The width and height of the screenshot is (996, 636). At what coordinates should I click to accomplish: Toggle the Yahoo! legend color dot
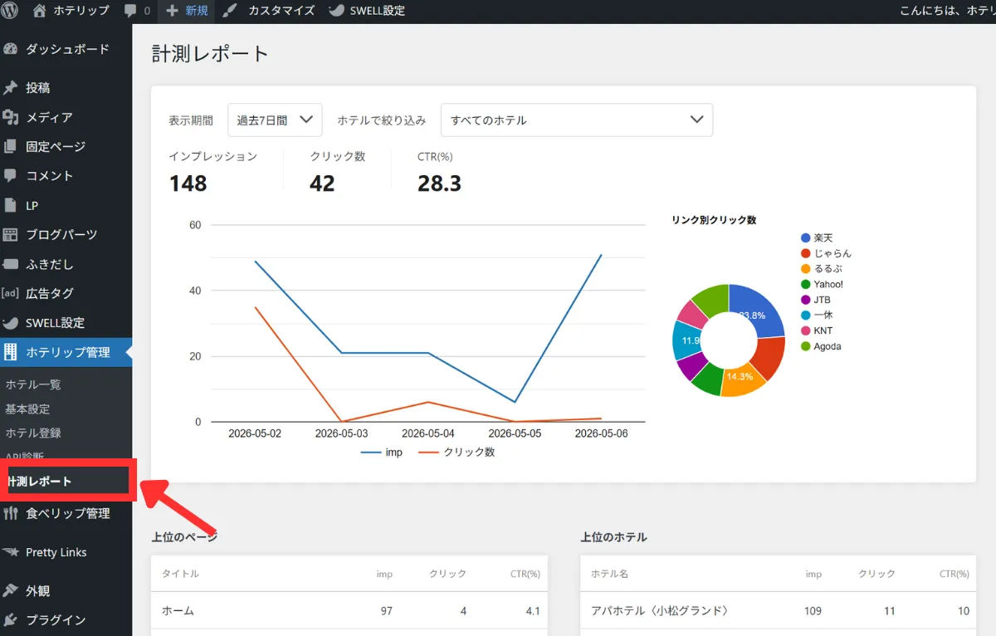point(805,284)
